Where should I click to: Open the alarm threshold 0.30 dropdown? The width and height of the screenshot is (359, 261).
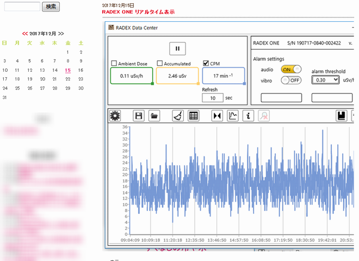[x=325, y=80]
